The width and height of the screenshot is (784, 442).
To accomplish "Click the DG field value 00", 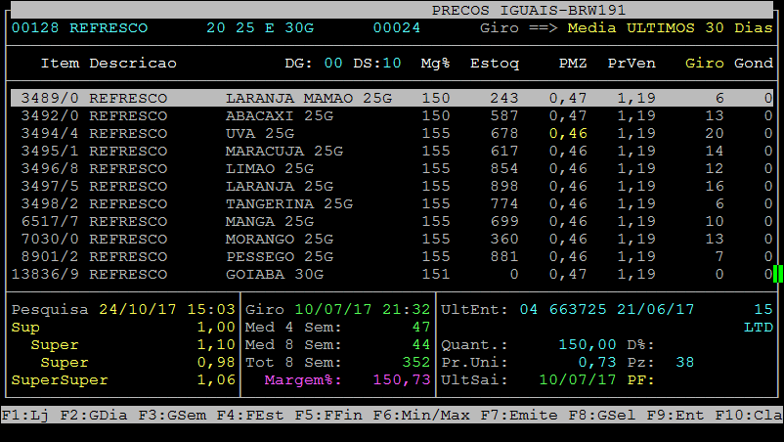I will click(x=333, y=64).
